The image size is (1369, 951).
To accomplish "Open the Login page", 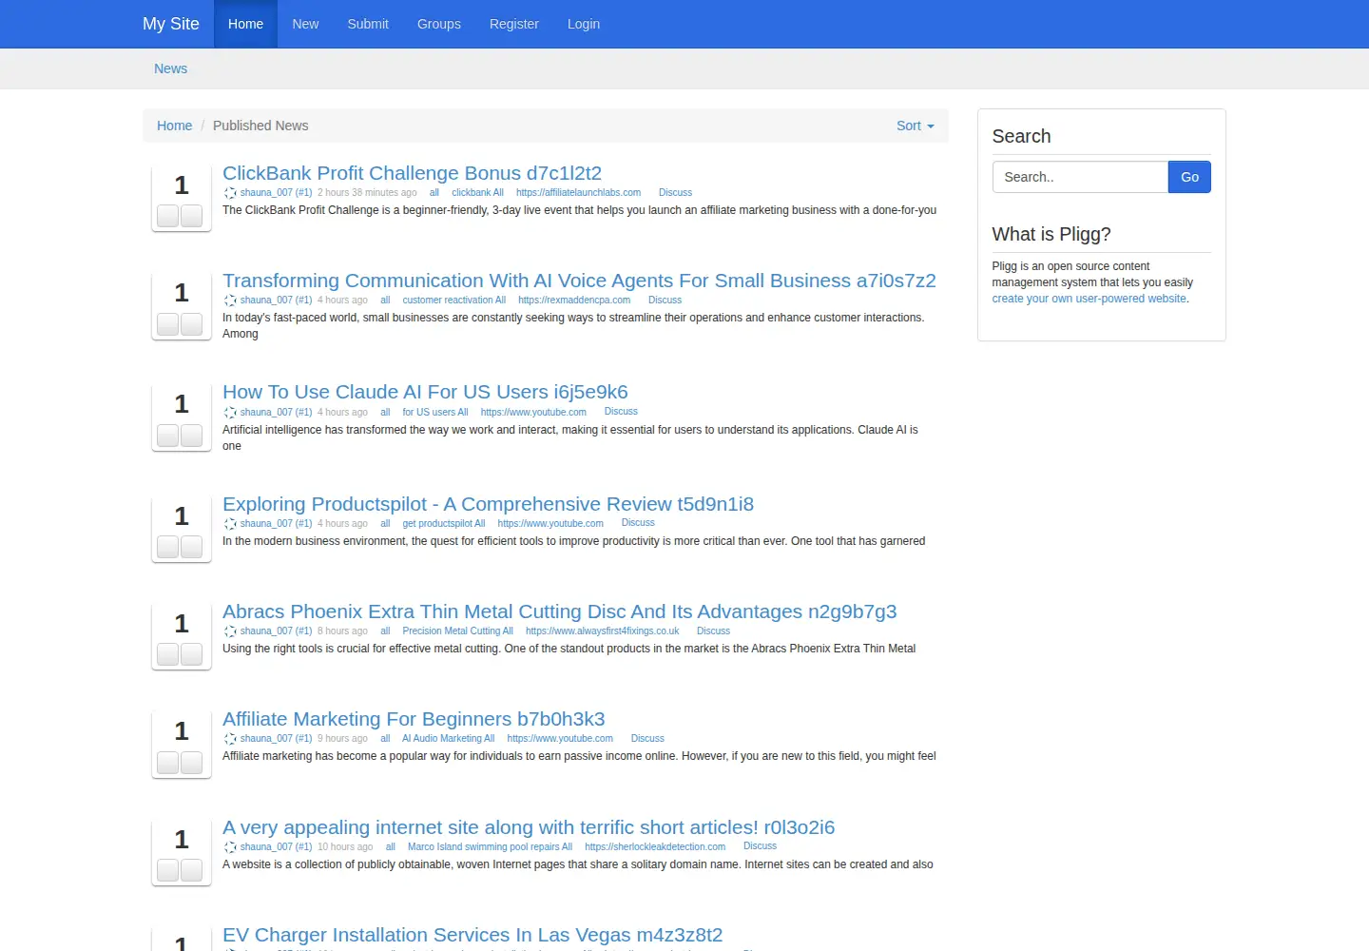I will point(584,24).
